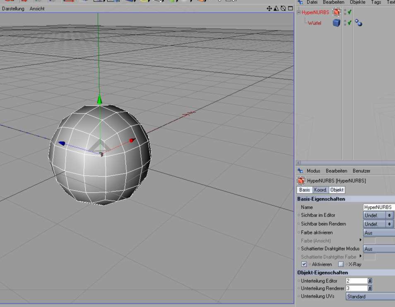Image resolution: width=395 pixels, height=307 pixels.
Task: Click the Unterteilung Editor stepper arrows
Action: coord(370,281)
